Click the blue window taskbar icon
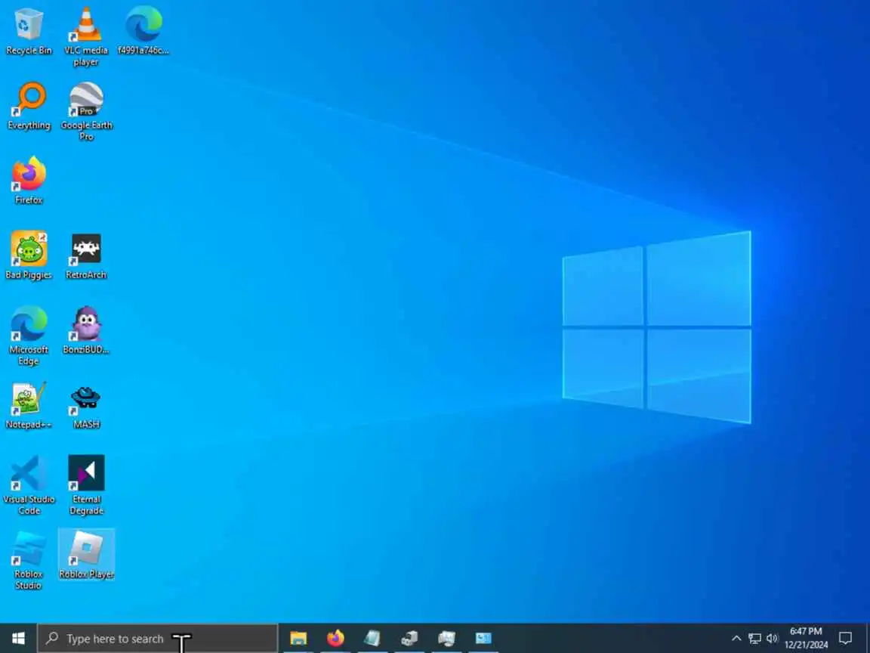This screenshot has width=870, height=653. (x=483, y=639)
